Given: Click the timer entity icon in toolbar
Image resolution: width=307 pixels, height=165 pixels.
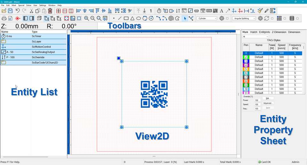Looking at the screenshot, I should tap(159, 11).
